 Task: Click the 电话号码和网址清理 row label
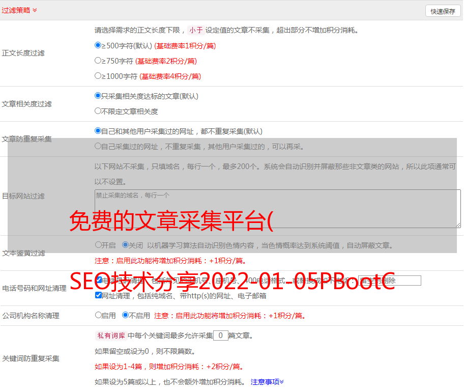[34, 289]
